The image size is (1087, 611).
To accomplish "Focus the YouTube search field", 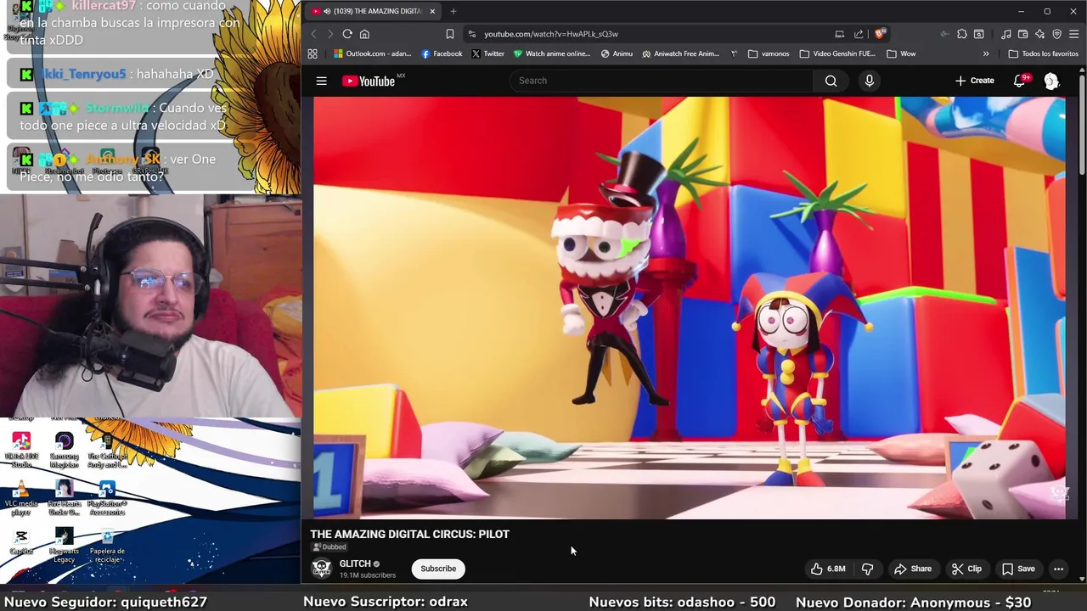I will point(662,81).
